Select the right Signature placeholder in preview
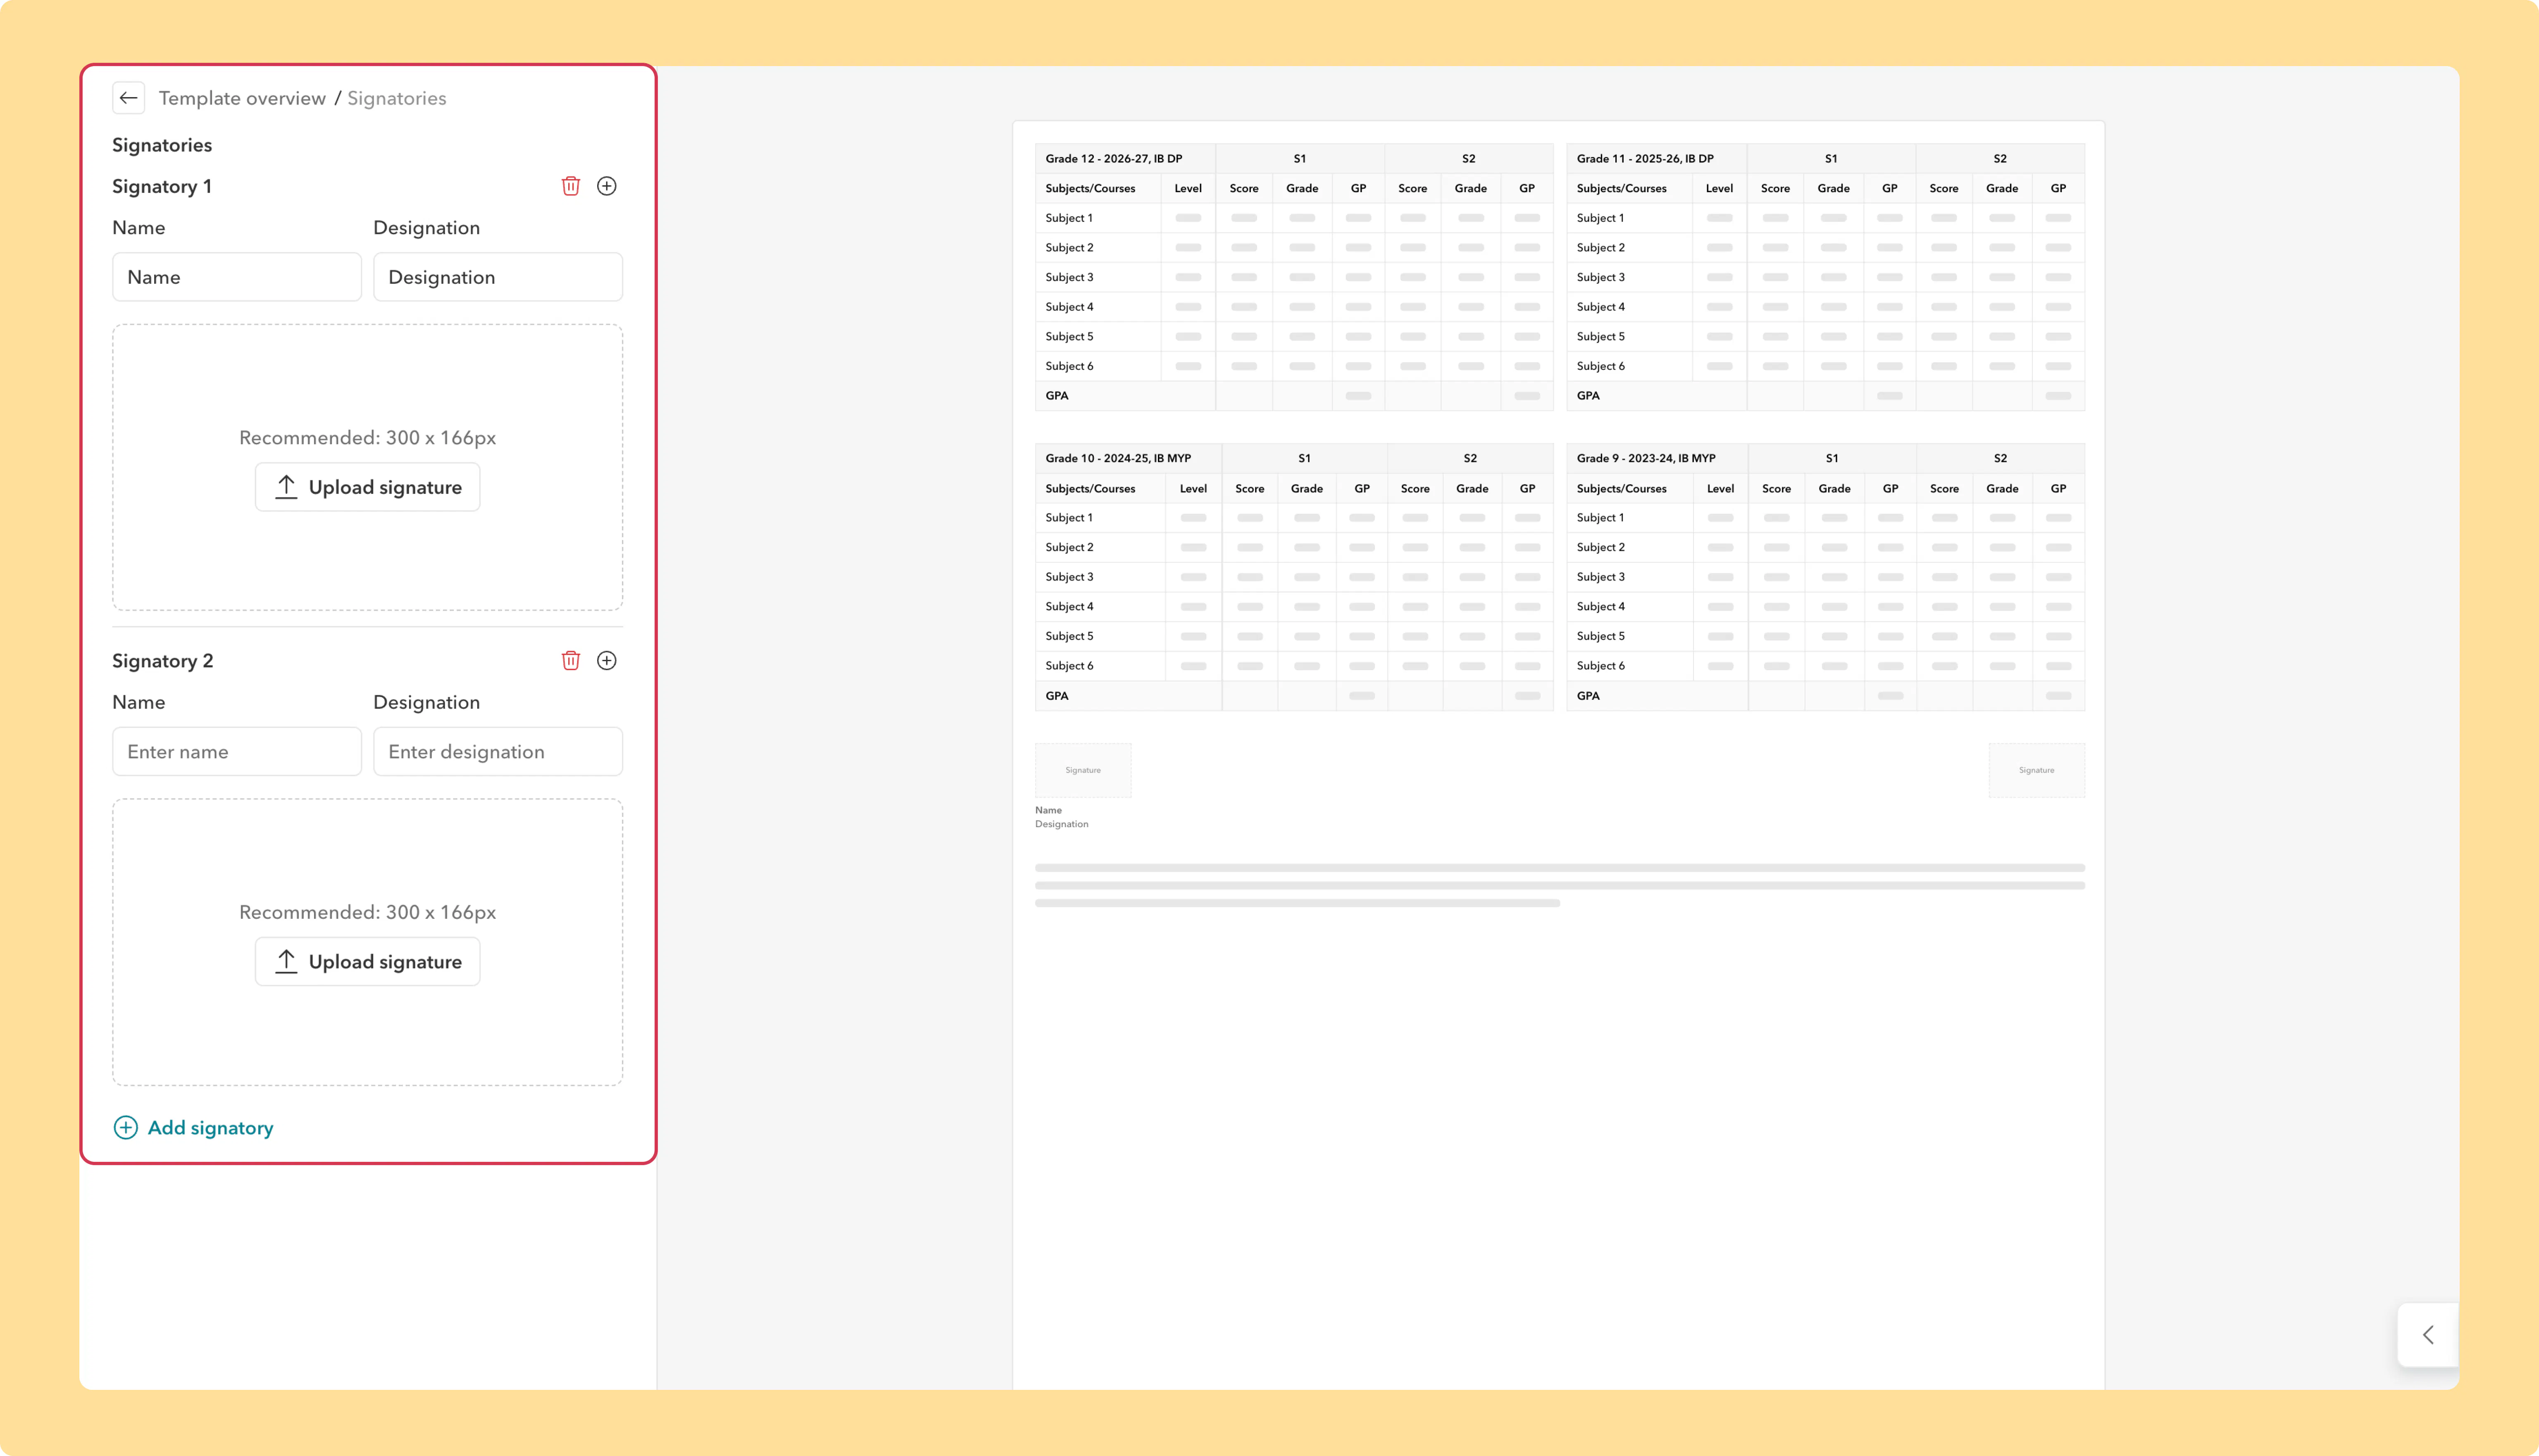 coord(2037,770)
